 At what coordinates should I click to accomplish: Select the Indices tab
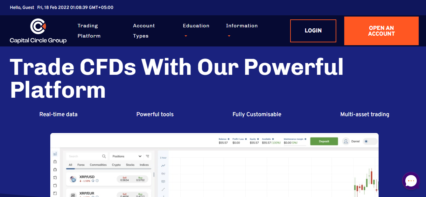[144, 165]
